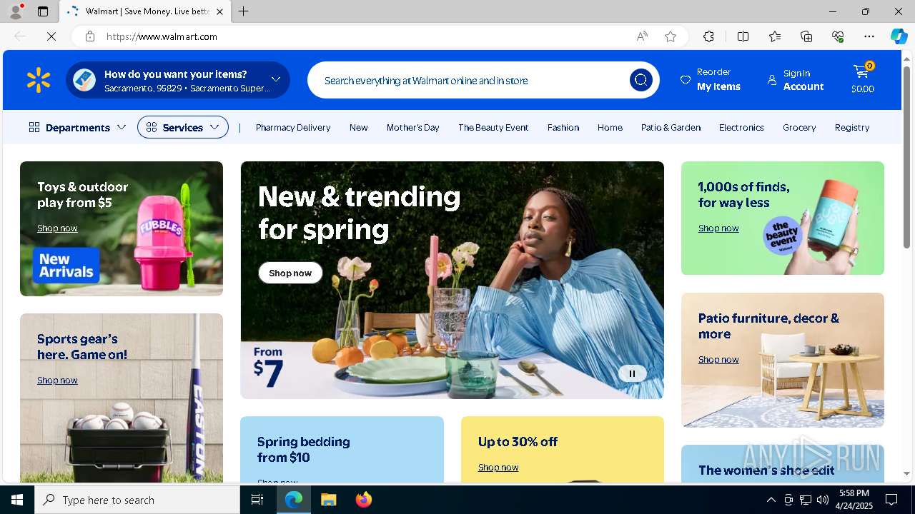
Task: Open Task View on the taskbar
Action: (x=257, y=500)
